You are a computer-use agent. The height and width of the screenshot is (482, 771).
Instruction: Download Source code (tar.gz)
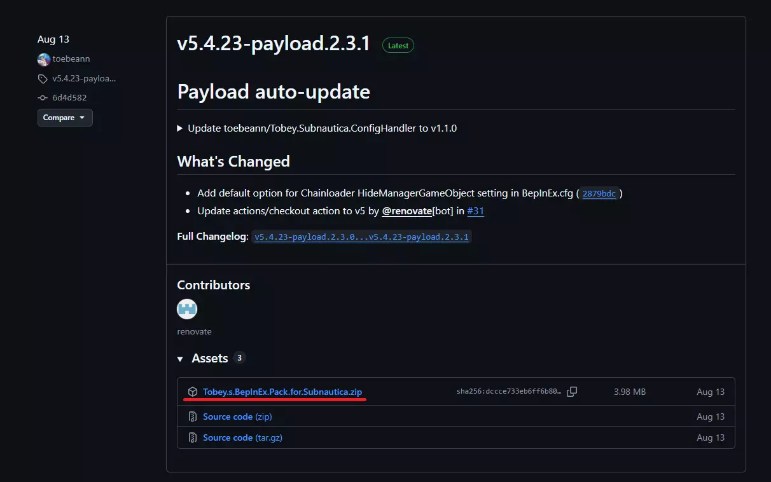tap(242, 438)
